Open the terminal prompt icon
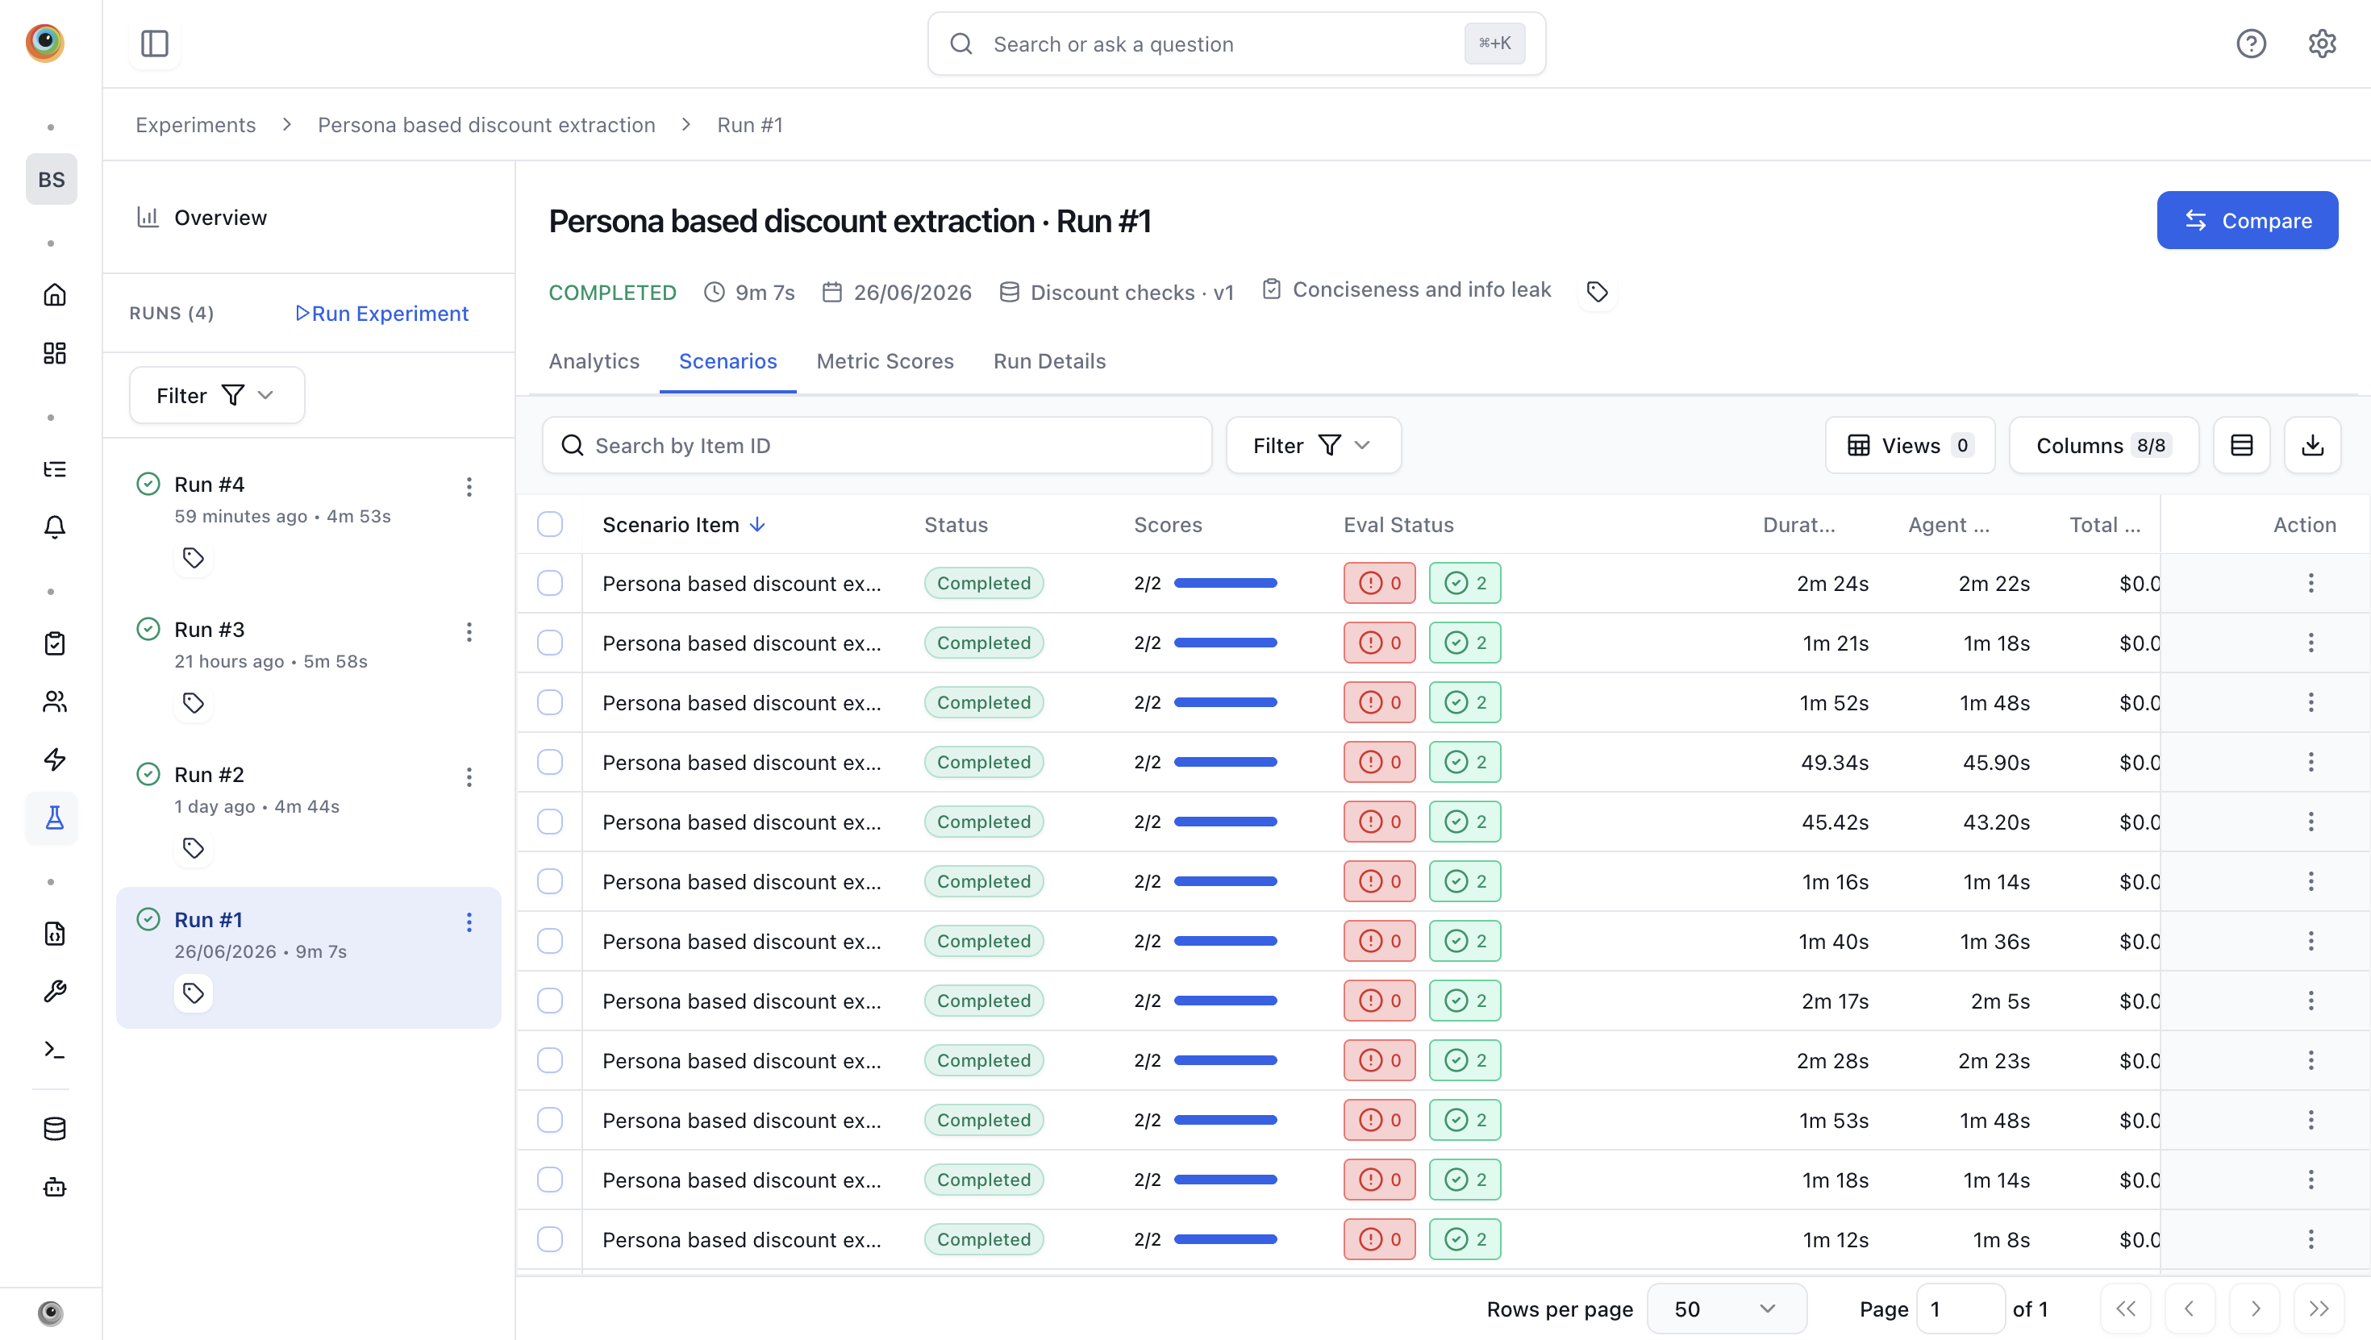Viewport: 2371px width, 1340px height. point(54,1049)
